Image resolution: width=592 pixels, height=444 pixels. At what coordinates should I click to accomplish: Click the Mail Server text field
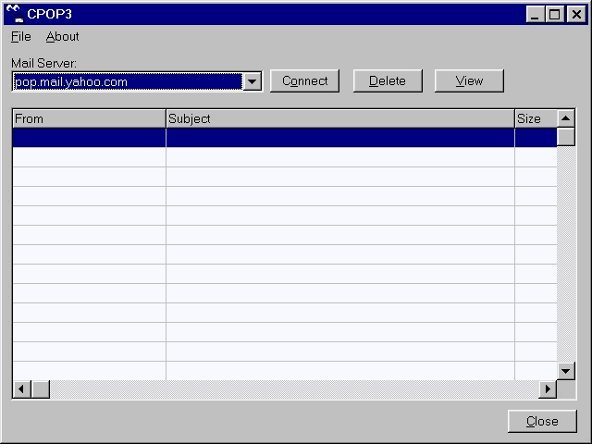(126, 81)
